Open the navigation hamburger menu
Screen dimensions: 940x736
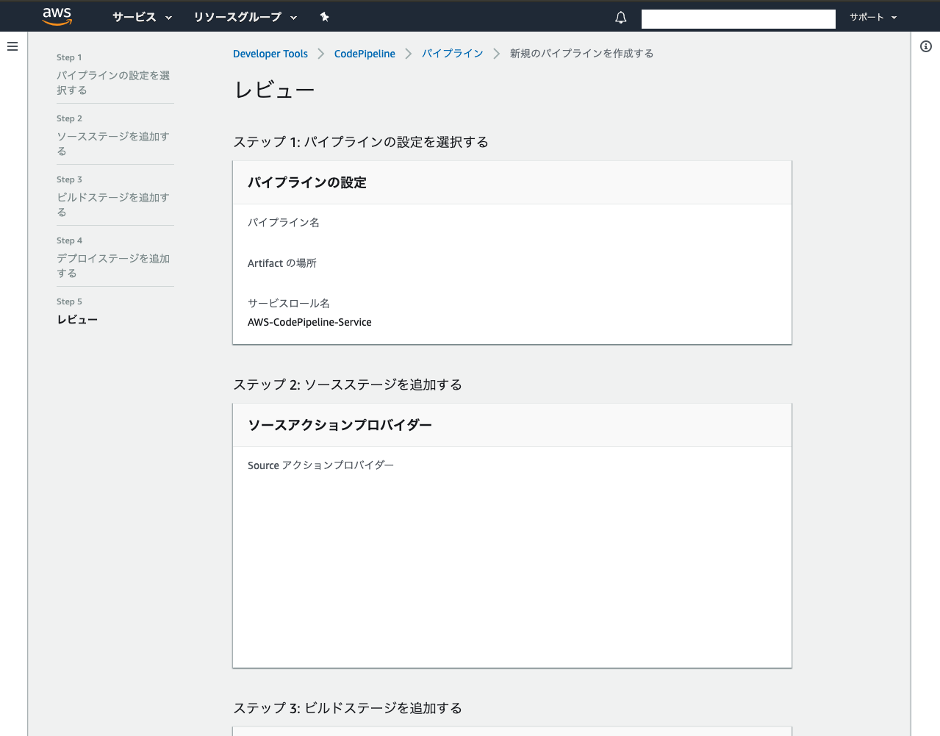(x=12, y=46)
